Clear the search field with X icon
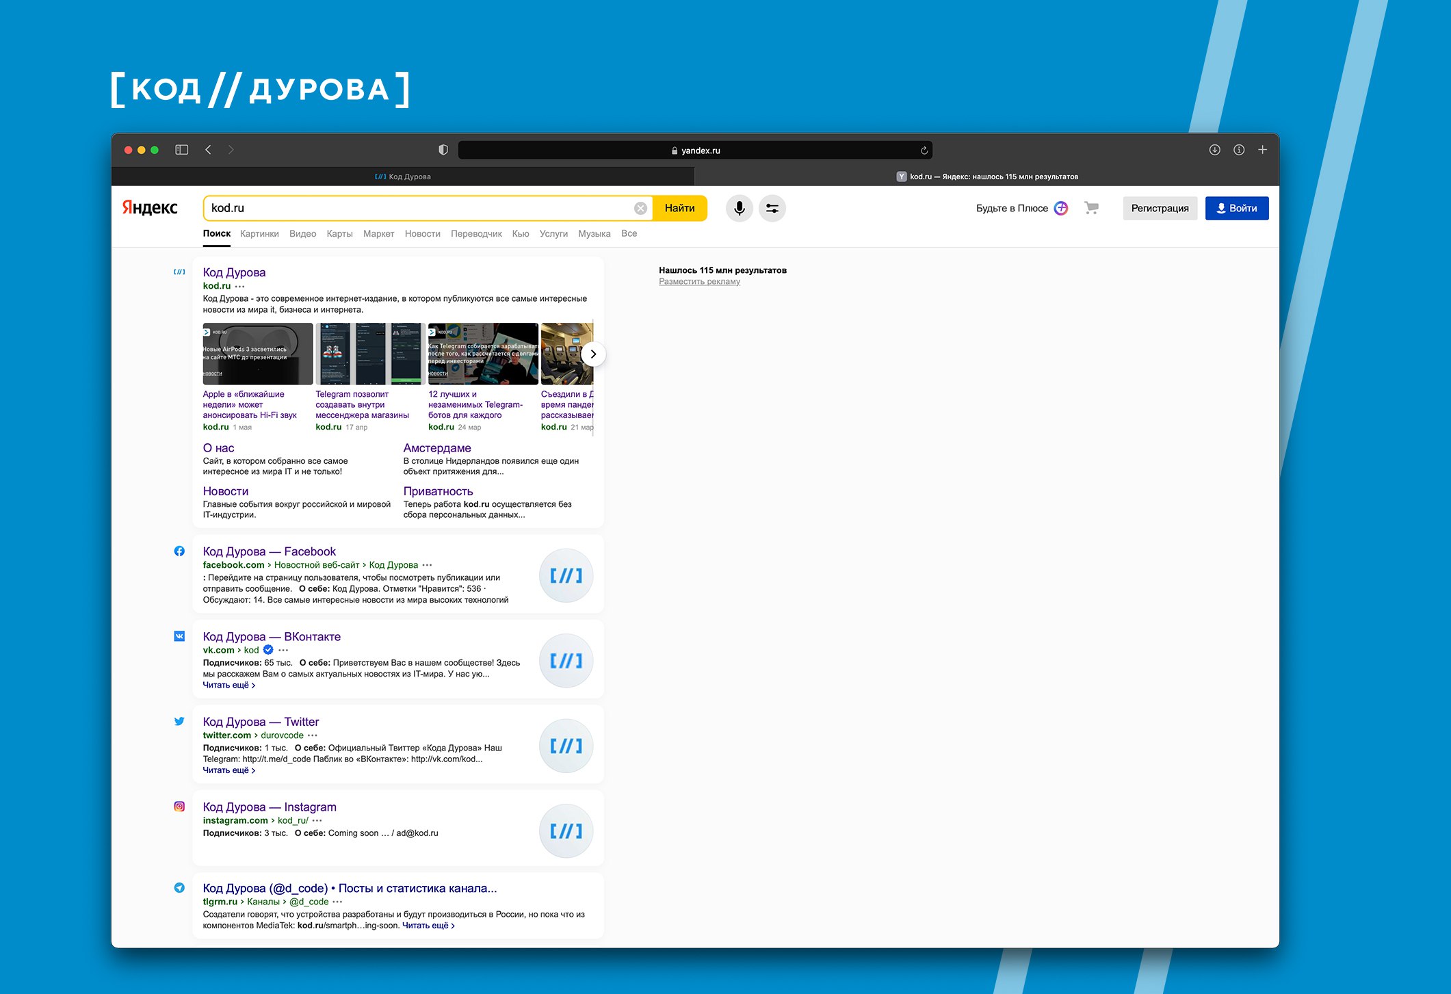Image resolution: width=1451 pixels, height=994 pixels. [x=640, y=208]
